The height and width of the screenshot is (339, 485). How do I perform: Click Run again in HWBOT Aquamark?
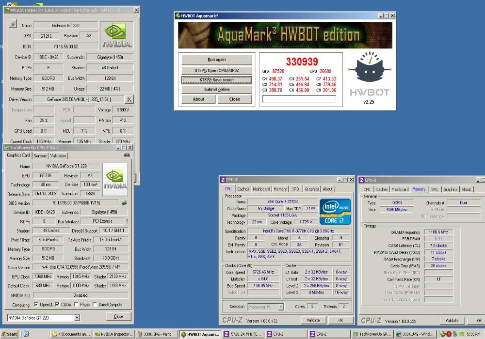[x=217, y=60]
